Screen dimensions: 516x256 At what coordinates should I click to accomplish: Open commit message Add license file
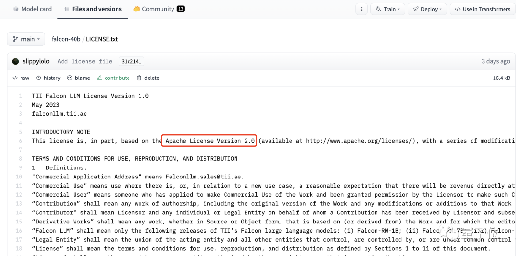[85, 61]
